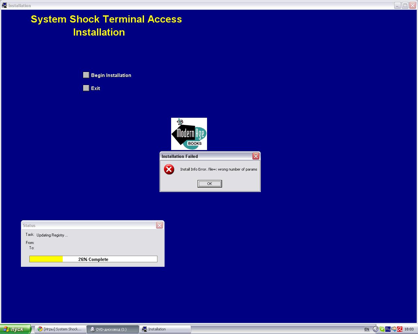
Task: Open the Start menu (пуск)
Action: point(16,329)
